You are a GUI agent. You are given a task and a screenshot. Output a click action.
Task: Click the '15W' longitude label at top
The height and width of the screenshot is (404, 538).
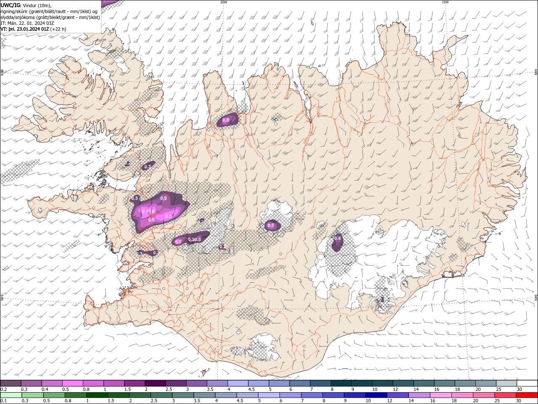pyautogui.click(x=445, y=2)
